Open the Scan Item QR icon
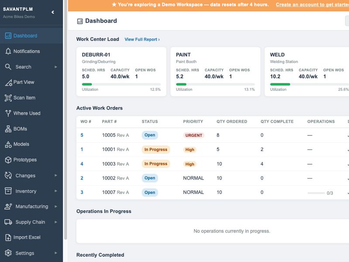 click(8, 98)
